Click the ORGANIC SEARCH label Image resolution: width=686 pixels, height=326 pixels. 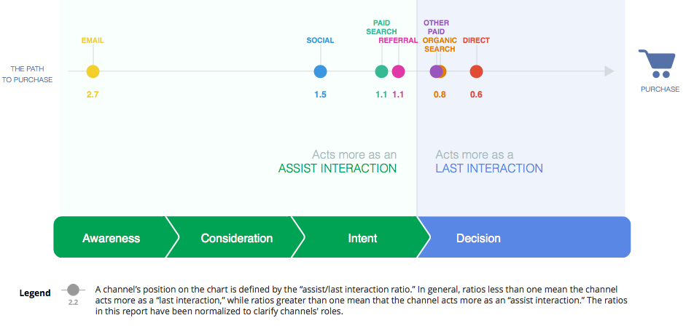pos(439,45)
